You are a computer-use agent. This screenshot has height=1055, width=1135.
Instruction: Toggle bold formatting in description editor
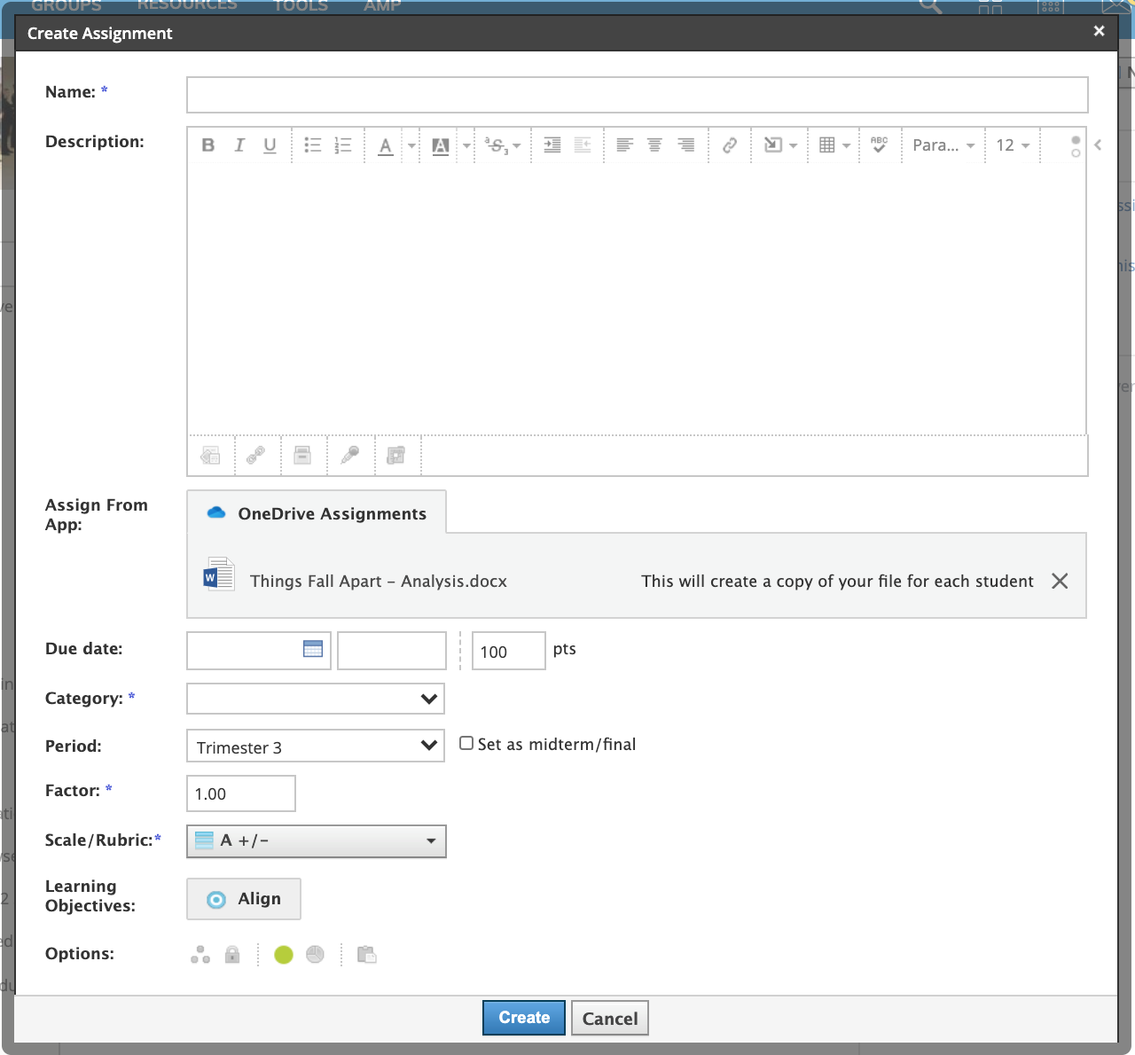click(208, 145)
